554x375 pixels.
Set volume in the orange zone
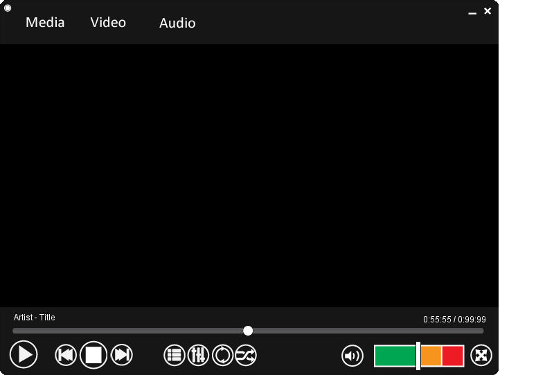click(x=431, y=356)
